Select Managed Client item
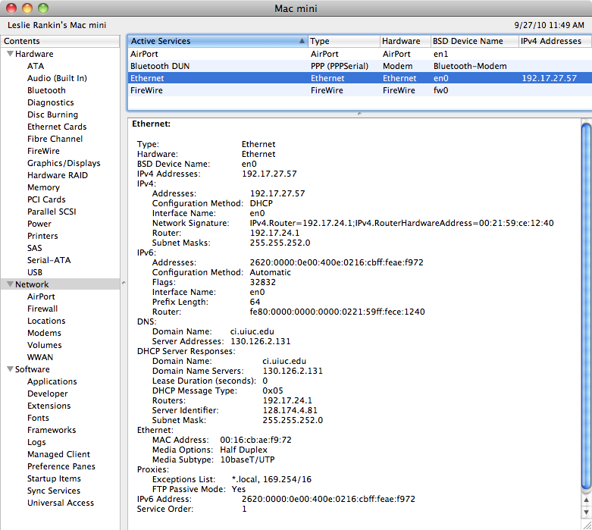This screenshot has width=592, height=530. click(59, 454)
